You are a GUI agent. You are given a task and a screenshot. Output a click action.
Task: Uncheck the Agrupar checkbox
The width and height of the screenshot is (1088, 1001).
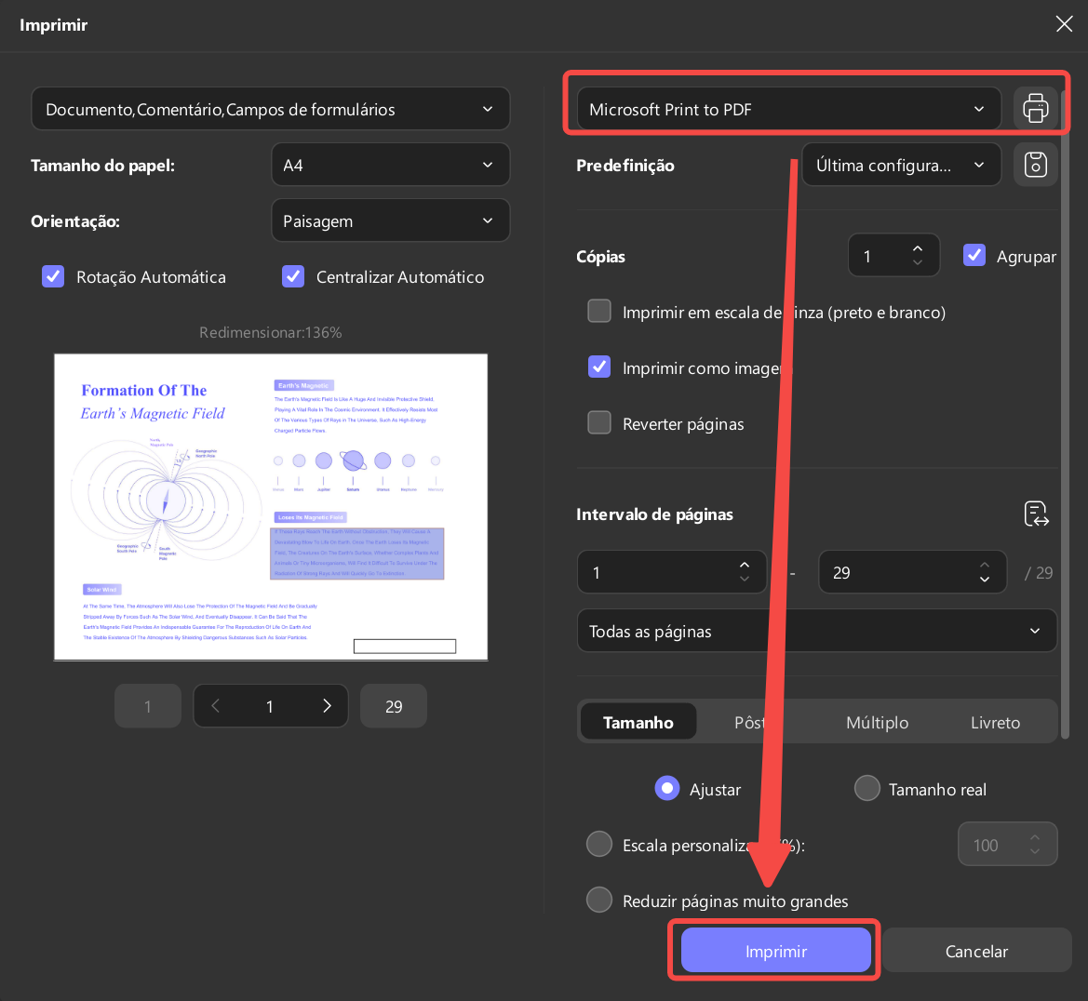[974, 255]
